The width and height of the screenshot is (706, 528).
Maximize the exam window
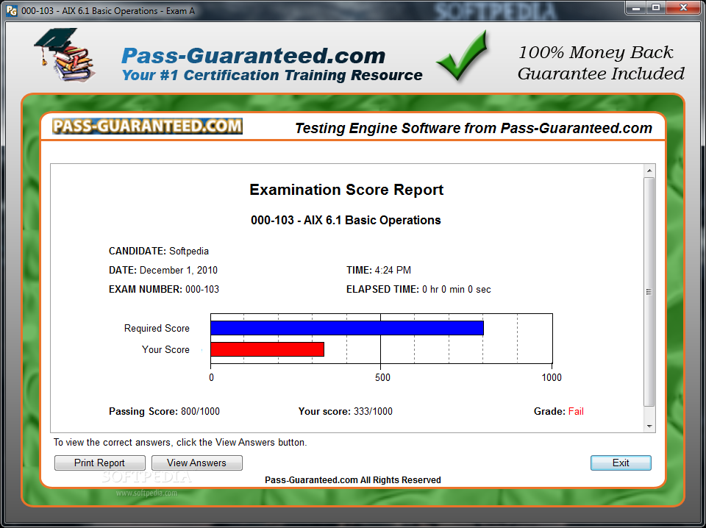(656, 7)
